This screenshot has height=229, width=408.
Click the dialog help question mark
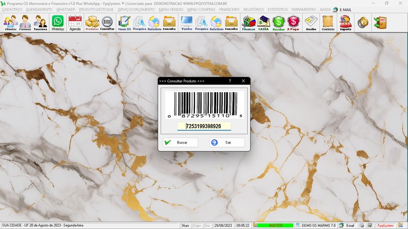click(230, 81)
